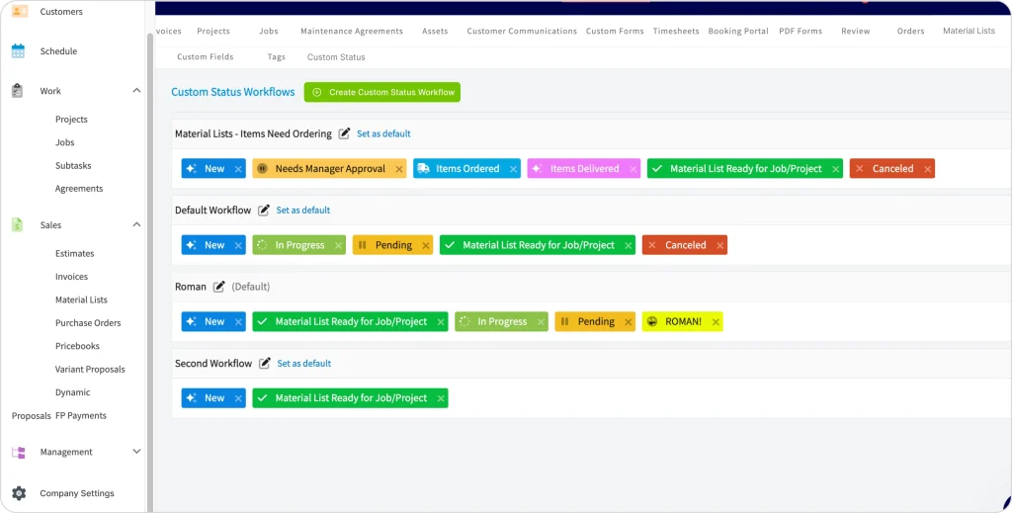1012x513 pixels.
Task: Remove the Items Ordered status
Action: click(513, 169)
